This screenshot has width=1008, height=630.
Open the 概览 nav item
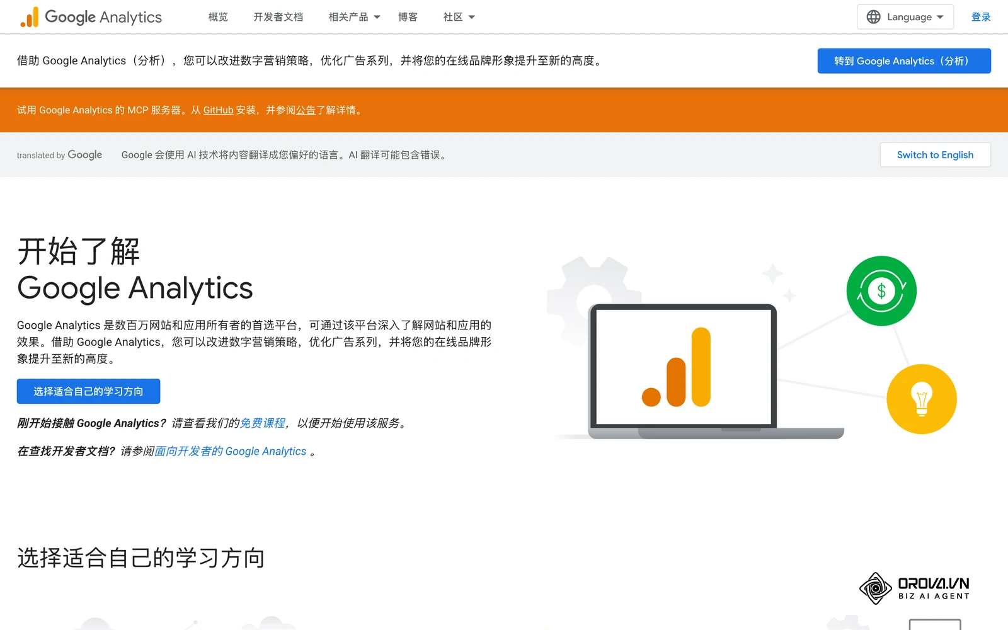tap(218, 17)
